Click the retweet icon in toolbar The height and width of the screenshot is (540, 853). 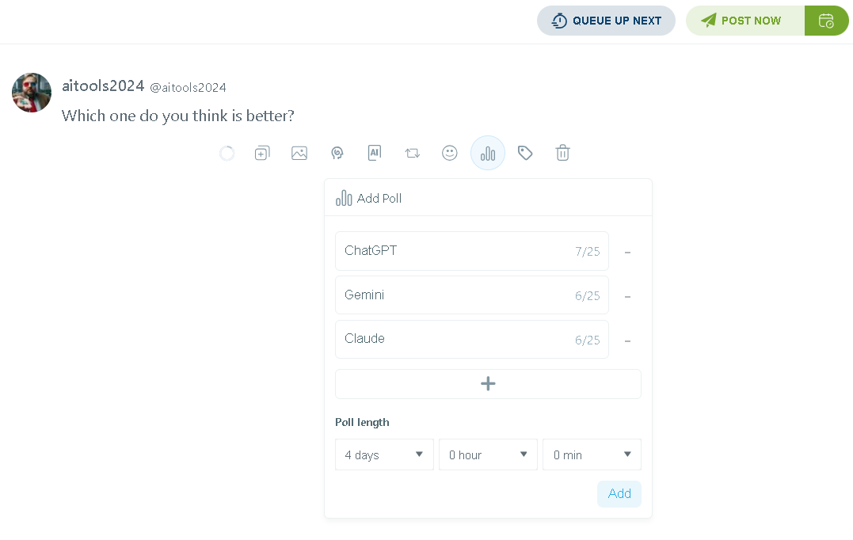pos(413,153)
